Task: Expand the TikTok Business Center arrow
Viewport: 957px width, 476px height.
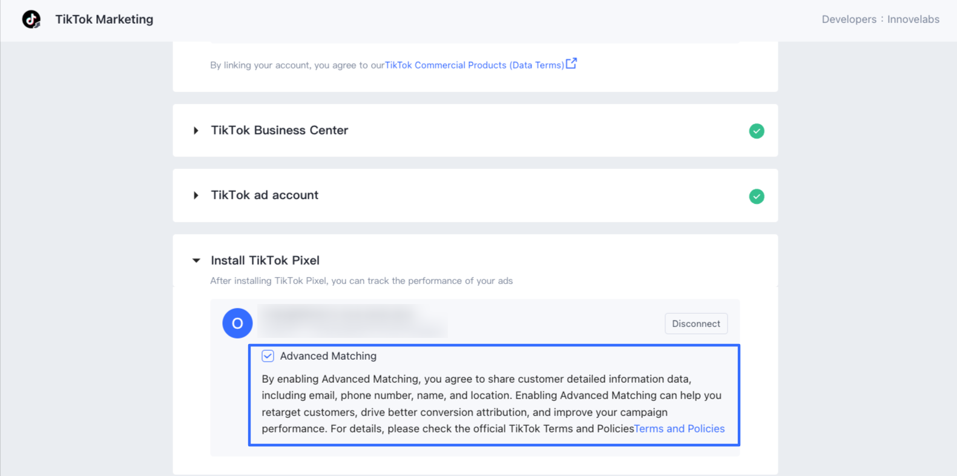Action: [x=196, y=131]
